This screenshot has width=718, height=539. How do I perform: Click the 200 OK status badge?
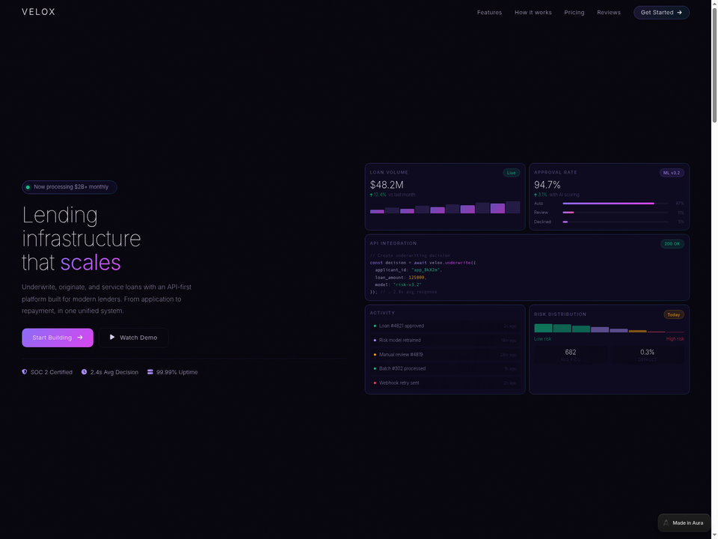pyautogui.click(x=672, y=244)
